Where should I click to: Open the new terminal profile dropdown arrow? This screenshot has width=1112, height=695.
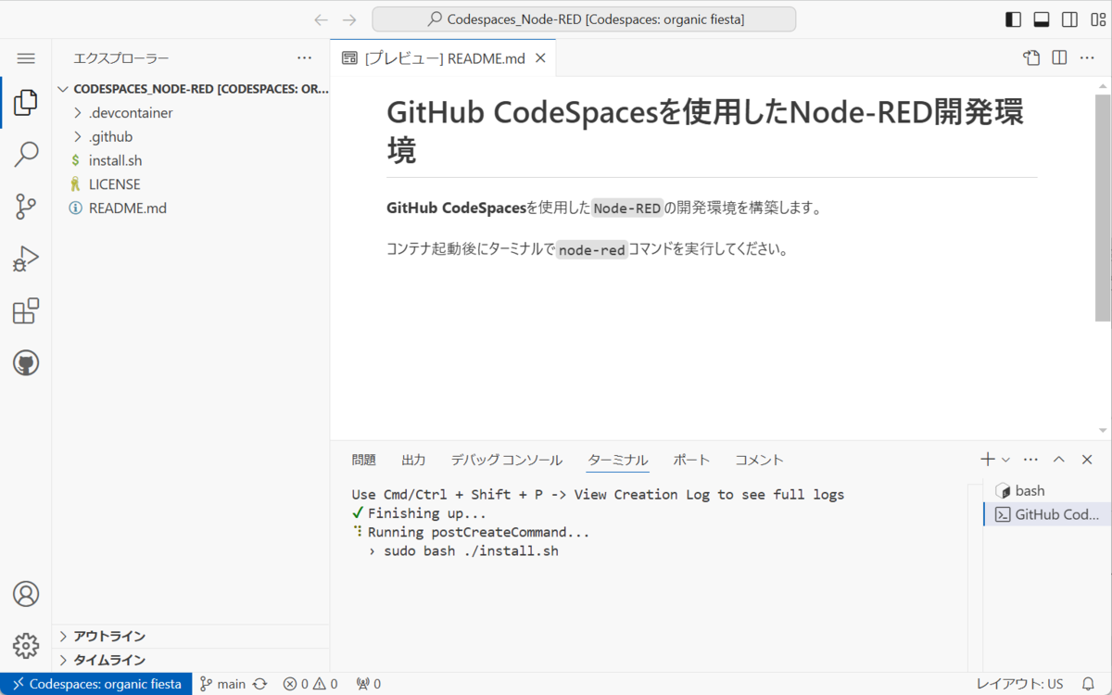pos(1005,460)
